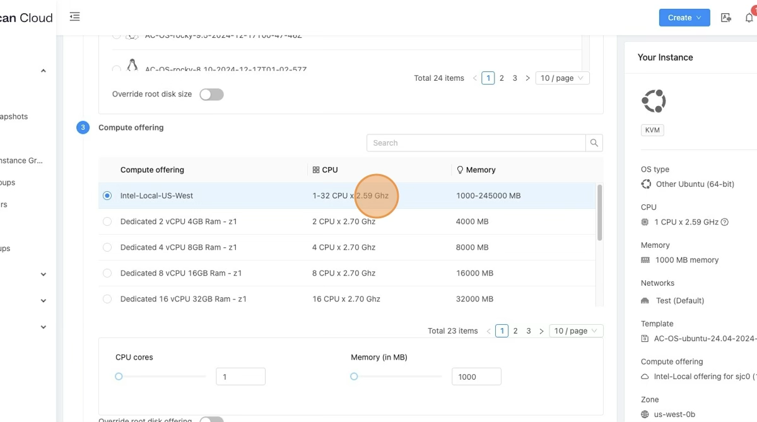Click the image-add icon beside Create
The width and height of the screenshot is (757, 422).
pyautogui.click(x=726, y=18)
